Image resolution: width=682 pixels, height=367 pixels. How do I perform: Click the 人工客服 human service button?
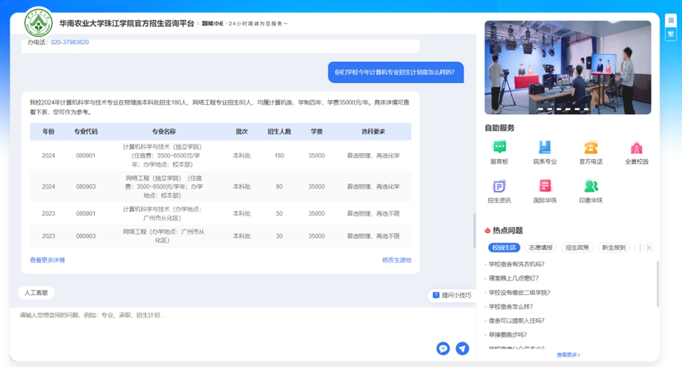[35, 293]
